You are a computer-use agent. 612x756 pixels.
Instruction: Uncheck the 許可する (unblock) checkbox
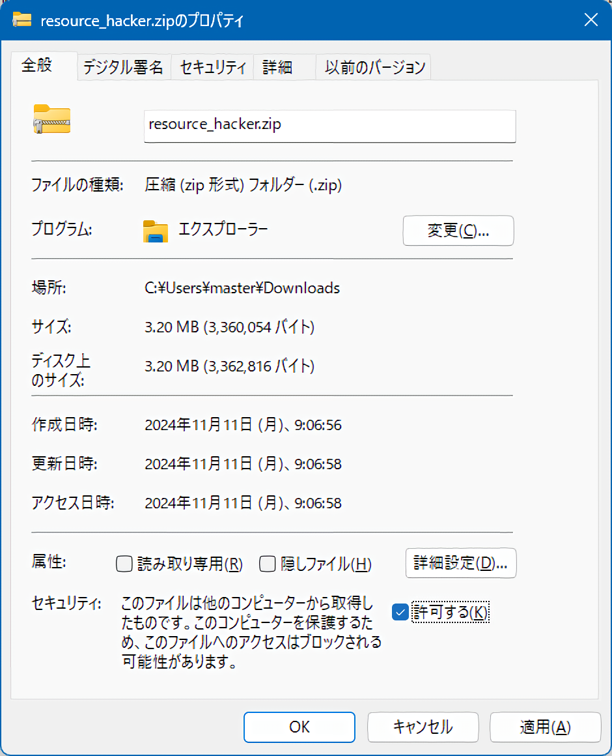tap(400, 612)
